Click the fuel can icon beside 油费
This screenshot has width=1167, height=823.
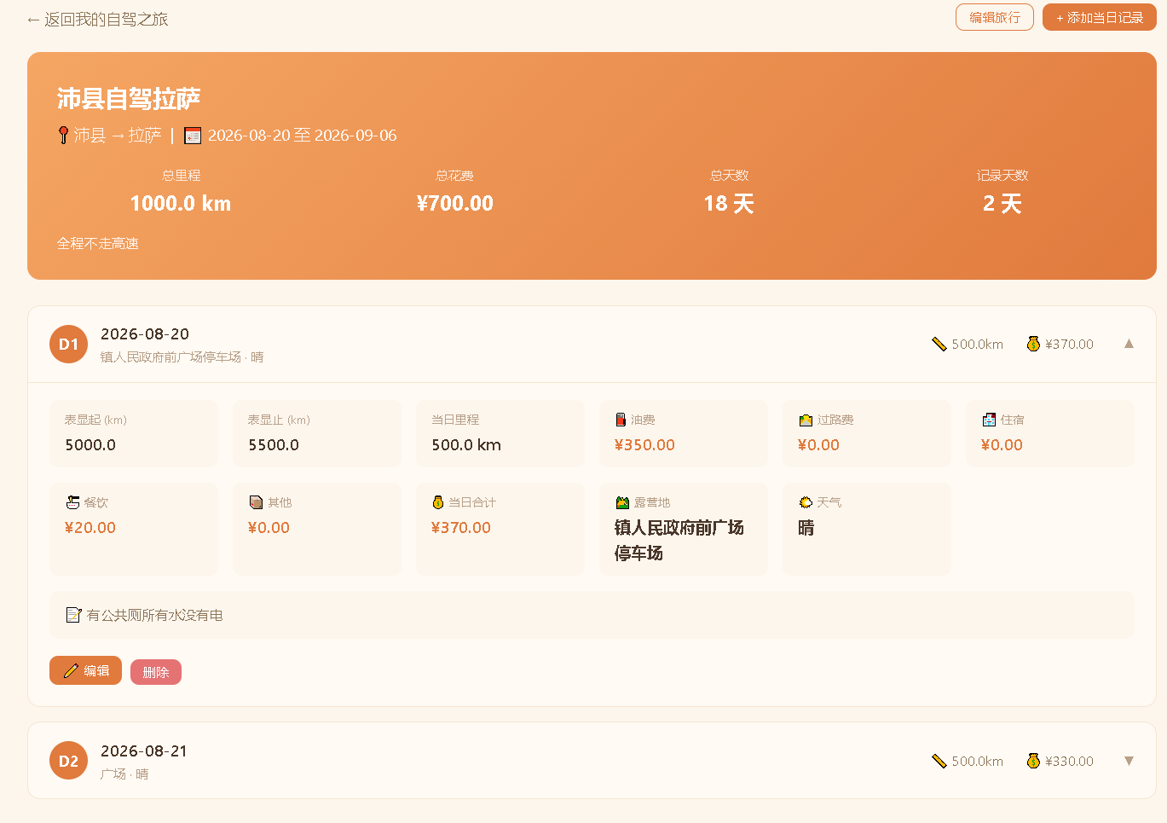[x=621, y=420]
